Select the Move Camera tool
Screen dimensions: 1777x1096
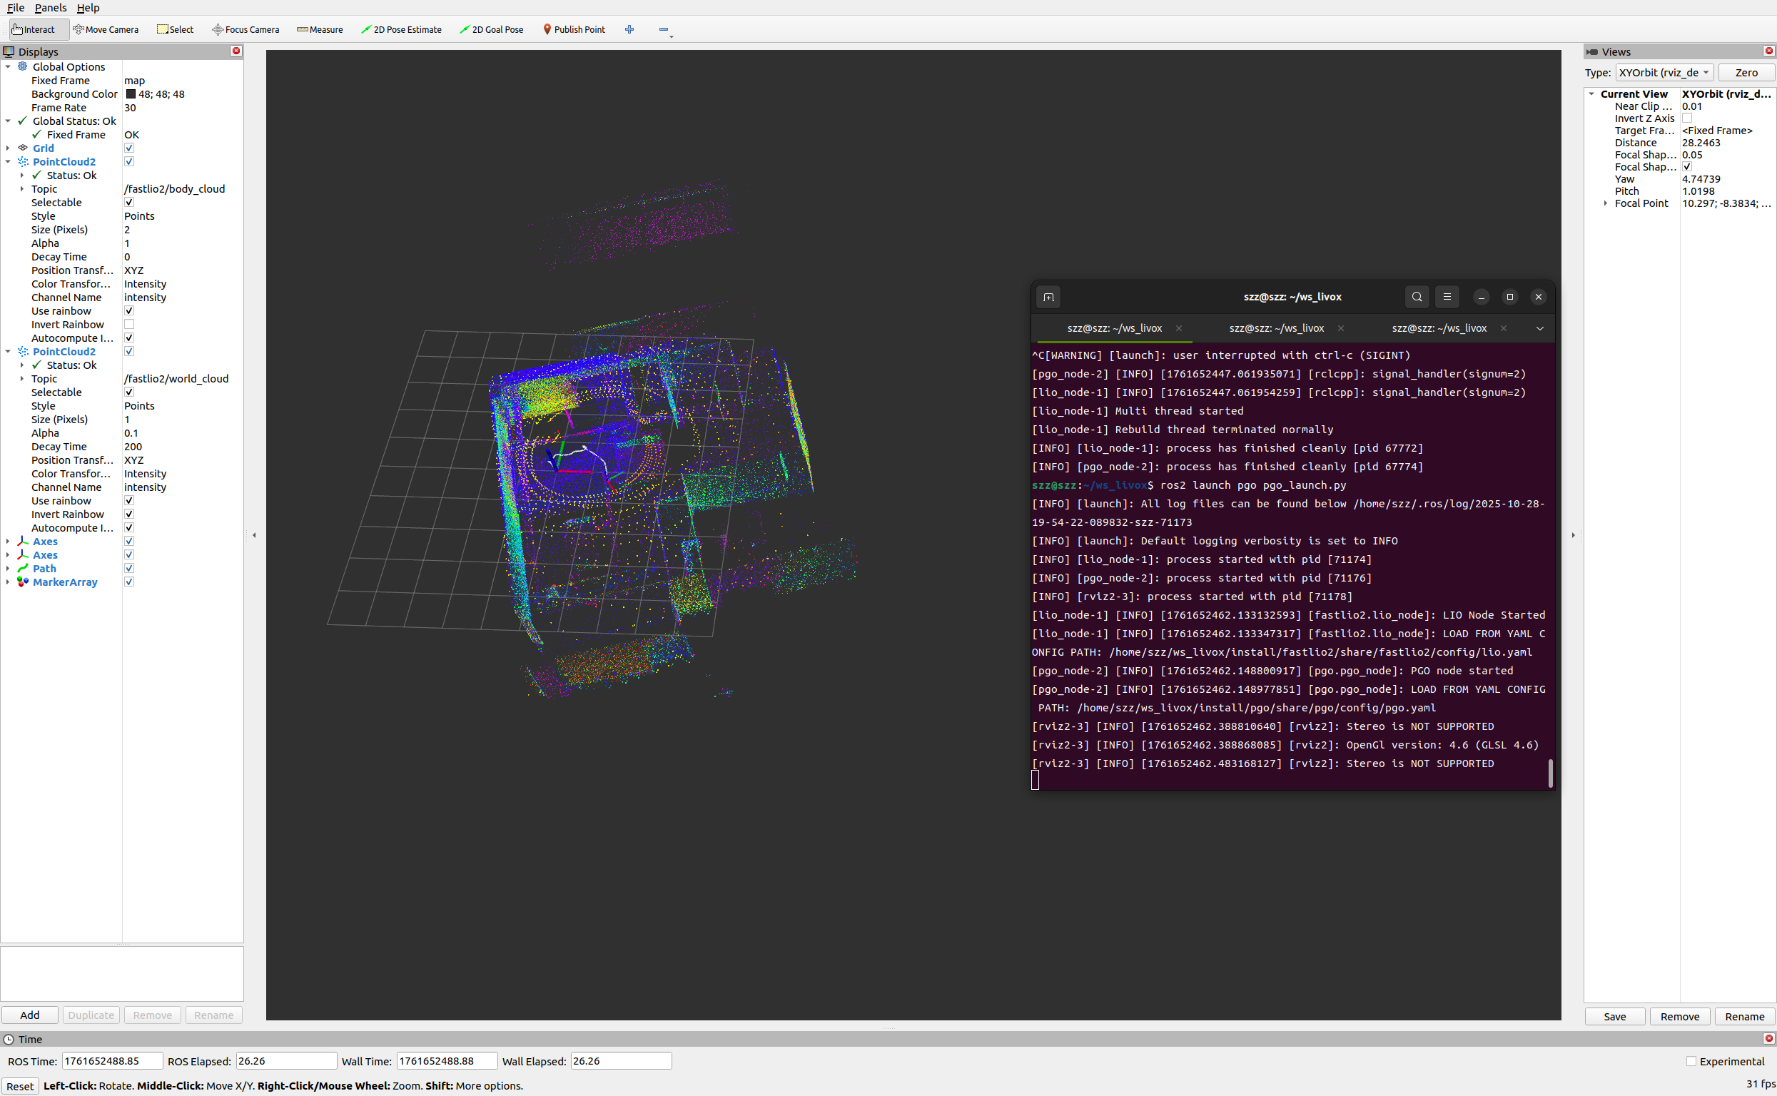(x=106, y=30)
